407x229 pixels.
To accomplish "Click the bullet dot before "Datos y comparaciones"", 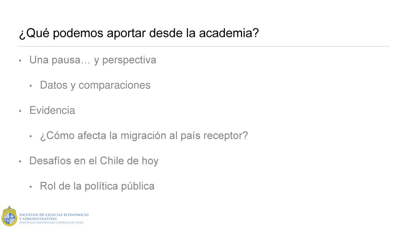I will tap(31, 86).
